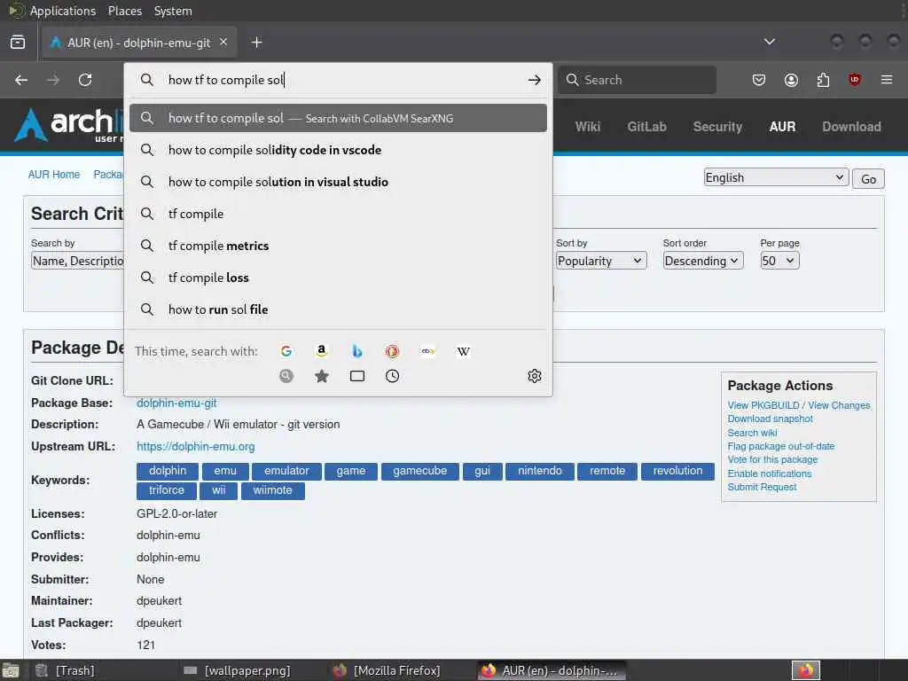Viewport: 908px width, 681px height.
Task: Search with Bing icon
Action: tap(357, 351)
